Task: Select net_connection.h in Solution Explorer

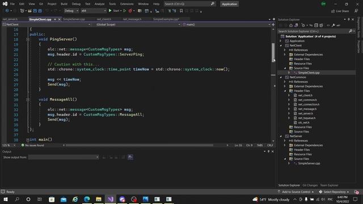Action: (309, 104)
